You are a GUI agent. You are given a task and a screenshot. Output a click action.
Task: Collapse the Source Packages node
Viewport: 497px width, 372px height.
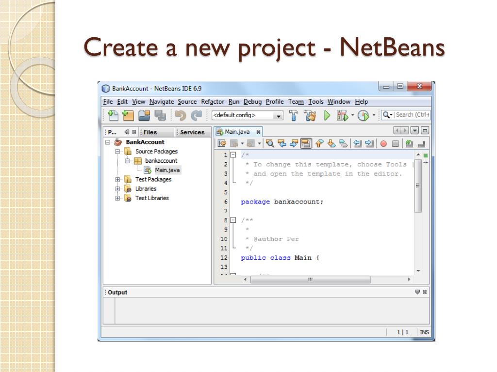117,152
